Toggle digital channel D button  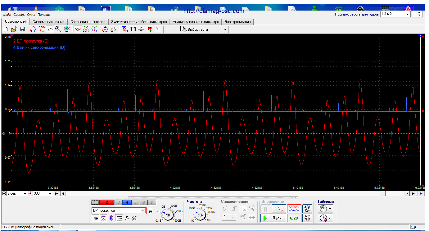tap(152, 202)
